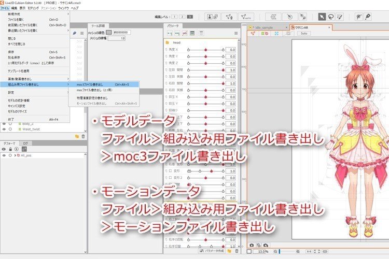389x259 pixels.
Task: Toggle the deformer panel lock header icon
Action: coord(10,149)
